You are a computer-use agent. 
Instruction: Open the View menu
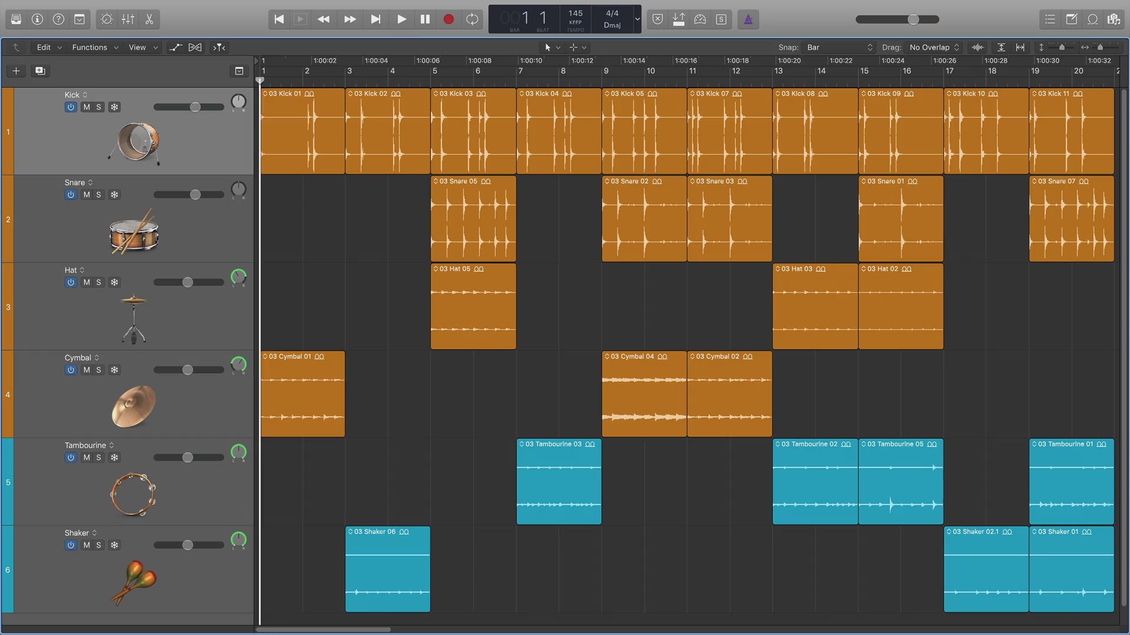(x=143, y=47)
